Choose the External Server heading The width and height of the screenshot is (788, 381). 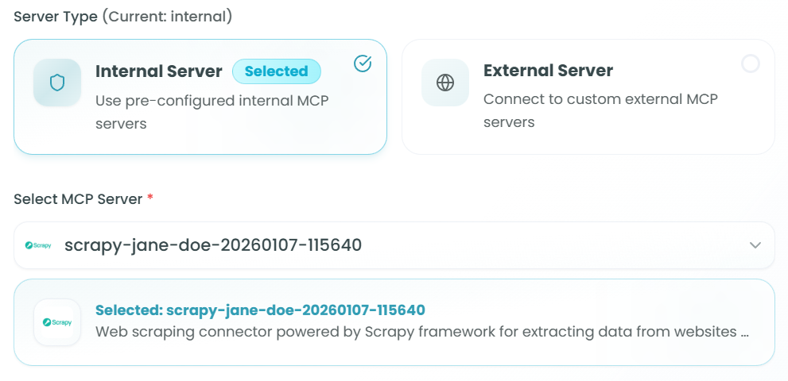click(548, 71)
